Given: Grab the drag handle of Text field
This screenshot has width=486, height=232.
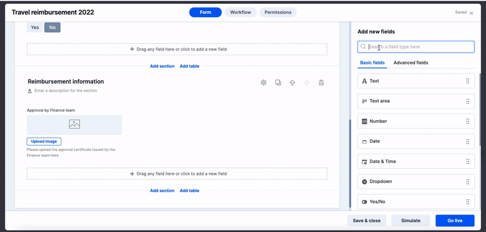Looking at the screenshot, I should tap(467, 81).
